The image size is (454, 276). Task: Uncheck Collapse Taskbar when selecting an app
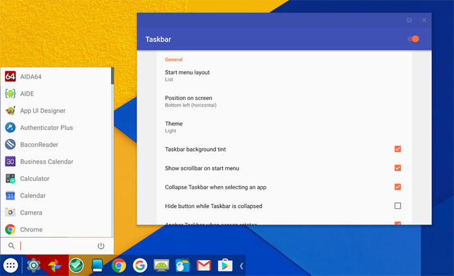pos(398,187)
